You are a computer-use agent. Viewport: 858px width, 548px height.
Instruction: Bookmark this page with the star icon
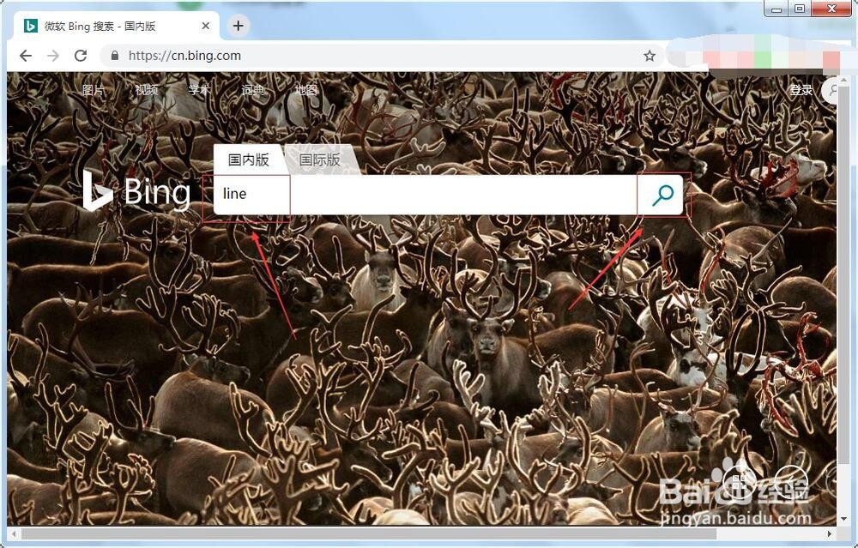point(650,55)
